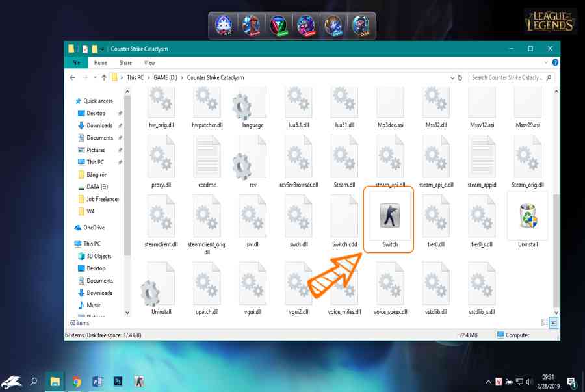The height and width of the screenshot is (392, 585).
Task: Click navigation pane scroll down arrow
Action: 127,313
